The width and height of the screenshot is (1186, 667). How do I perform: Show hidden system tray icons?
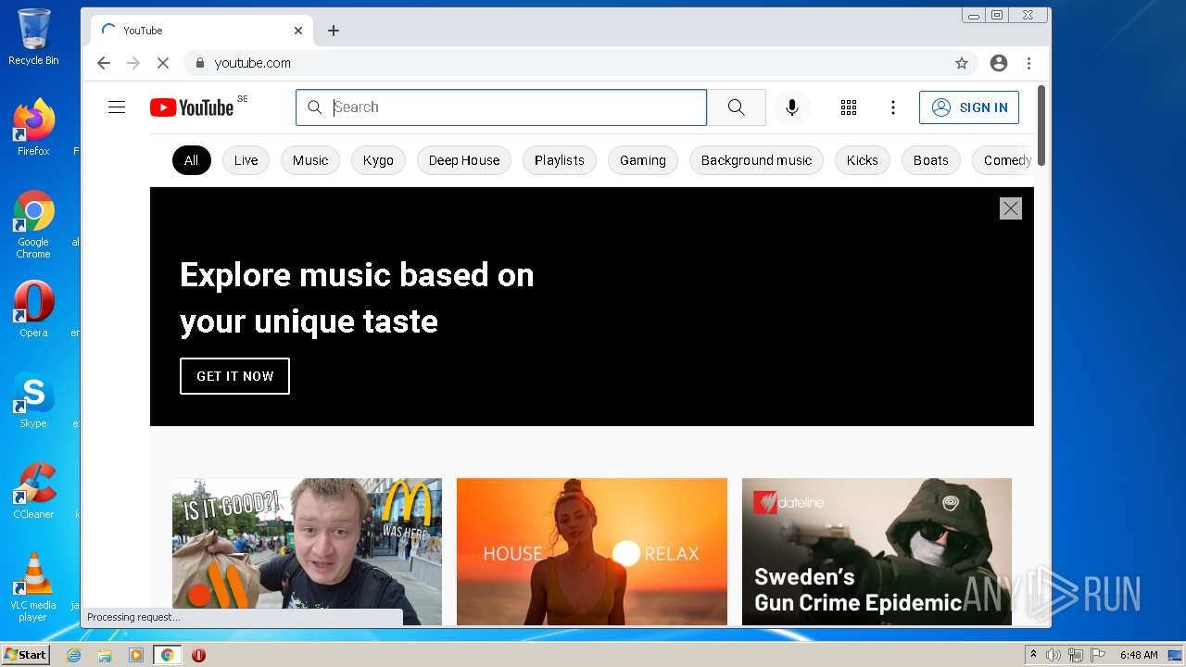pos(1034,655)
